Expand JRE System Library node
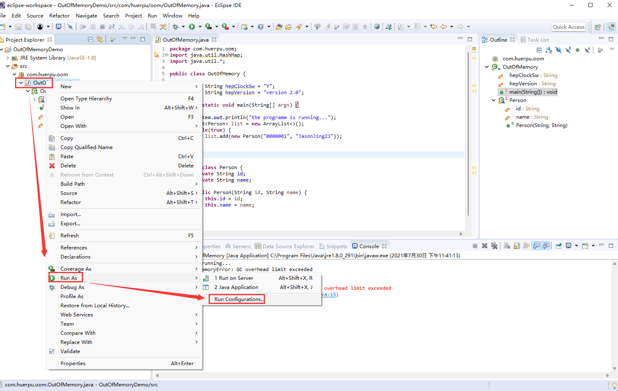Viewport: 618px width, 391px height. (x=8, y=58)
